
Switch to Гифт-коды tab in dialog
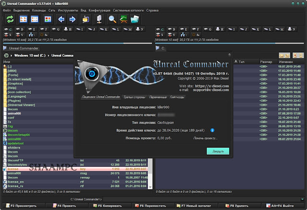point(177,97)
